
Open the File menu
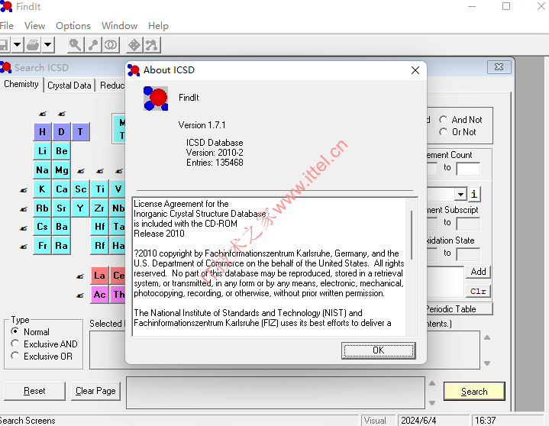point(6,25)
